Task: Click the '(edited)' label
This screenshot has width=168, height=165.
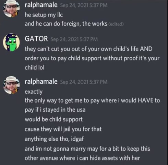Action: [116, 24]
